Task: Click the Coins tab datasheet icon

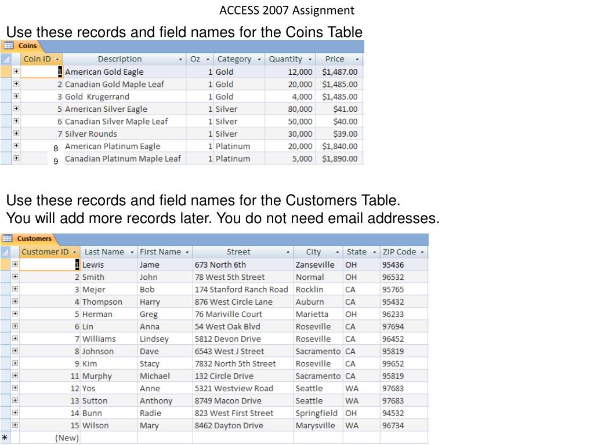Action: [9, 45]
